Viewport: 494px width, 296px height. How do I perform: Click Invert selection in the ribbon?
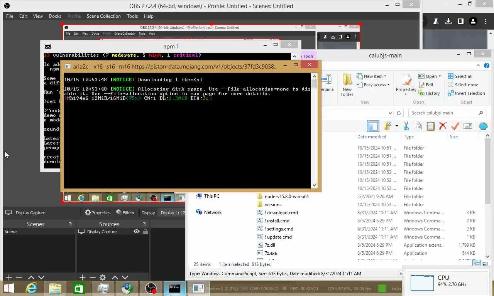(466, 93)
